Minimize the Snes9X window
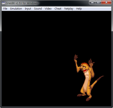113x108 pixels. pos(92,2)
